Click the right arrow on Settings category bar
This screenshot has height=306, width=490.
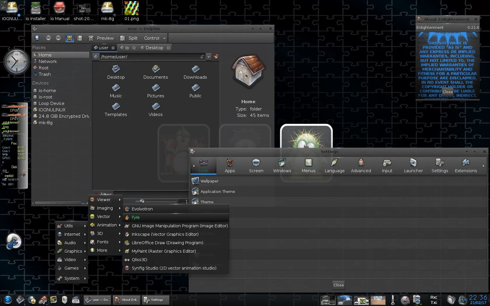(x=483, y=166)
